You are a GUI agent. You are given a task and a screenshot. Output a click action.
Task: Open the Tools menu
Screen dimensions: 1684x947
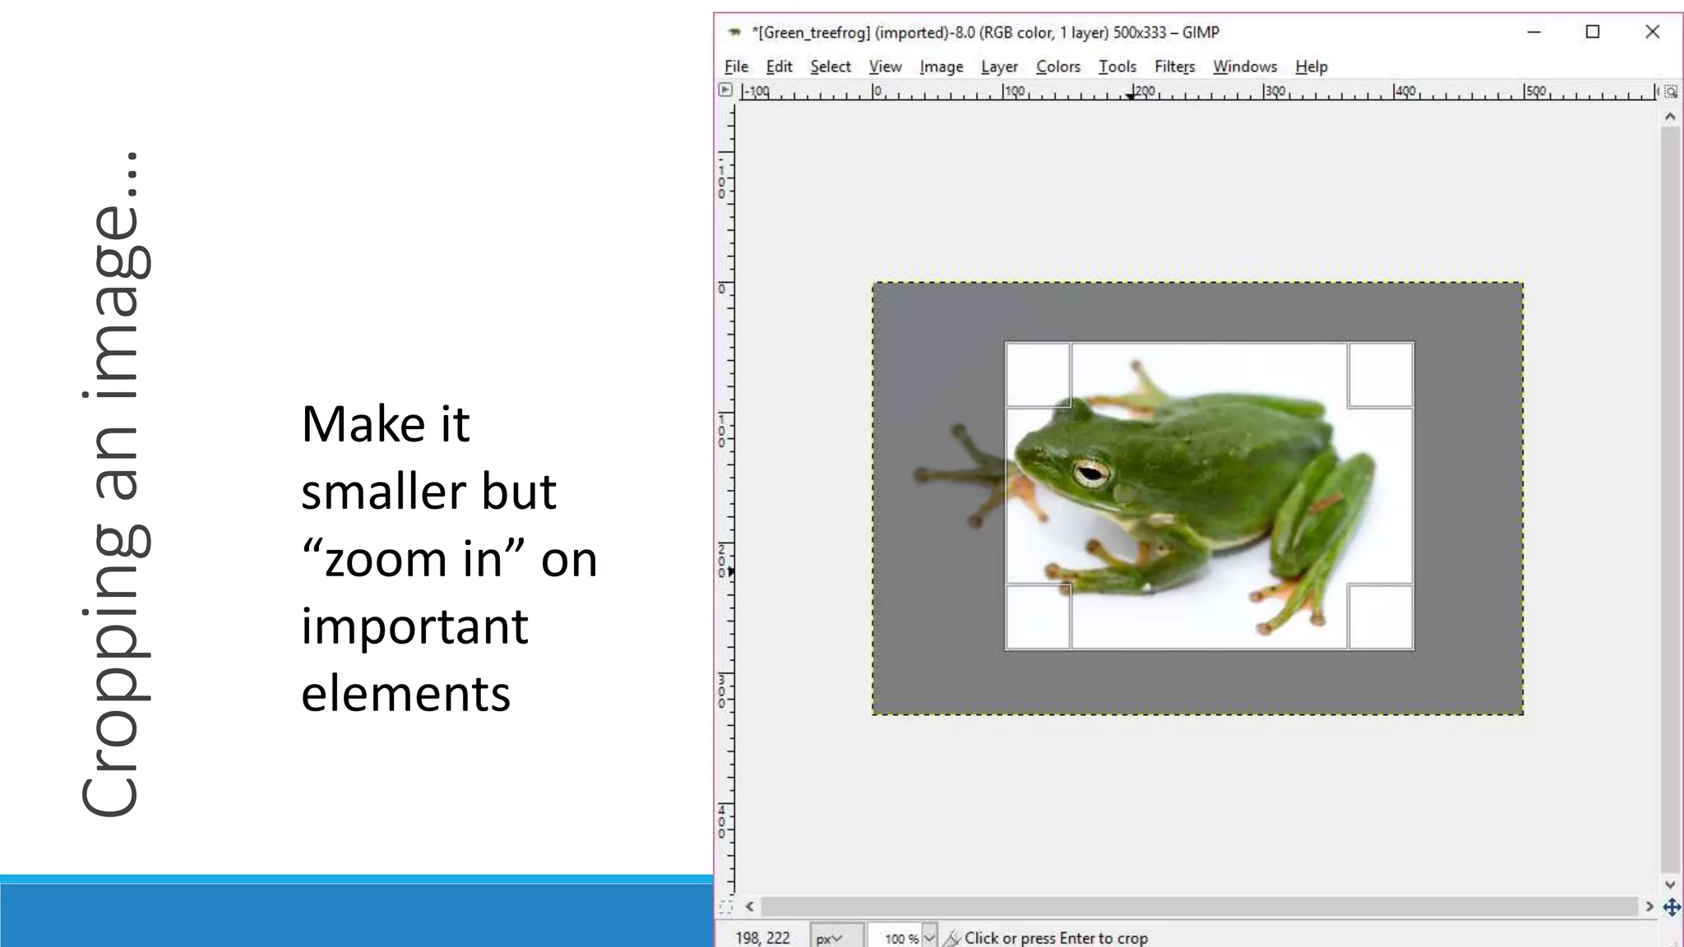click(x=1117, y=67)
